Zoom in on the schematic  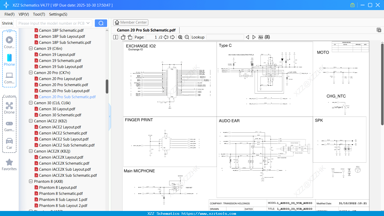click(x=180, y=37)
